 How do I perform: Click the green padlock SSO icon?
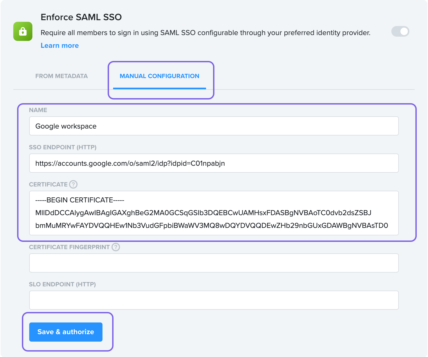pos(23,31)
